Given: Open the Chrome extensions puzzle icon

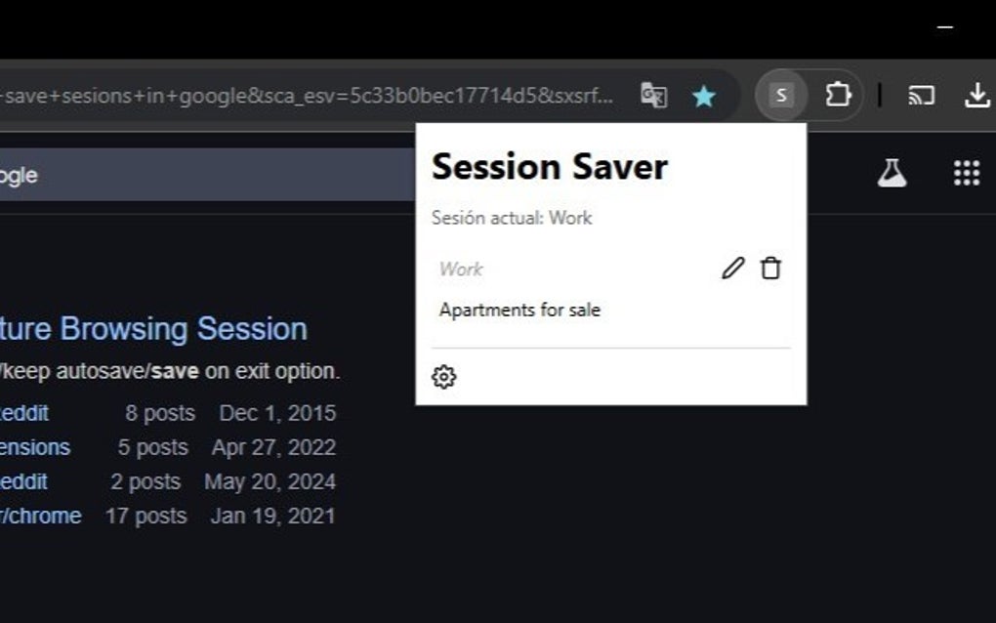Looking at the screenshot, I should point(838,95).
